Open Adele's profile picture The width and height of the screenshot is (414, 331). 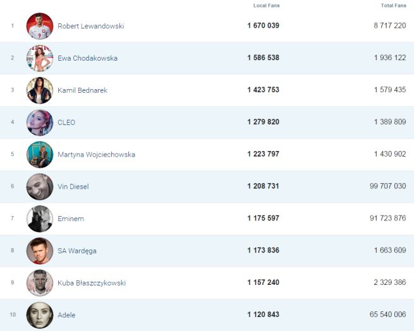(40, 315)
